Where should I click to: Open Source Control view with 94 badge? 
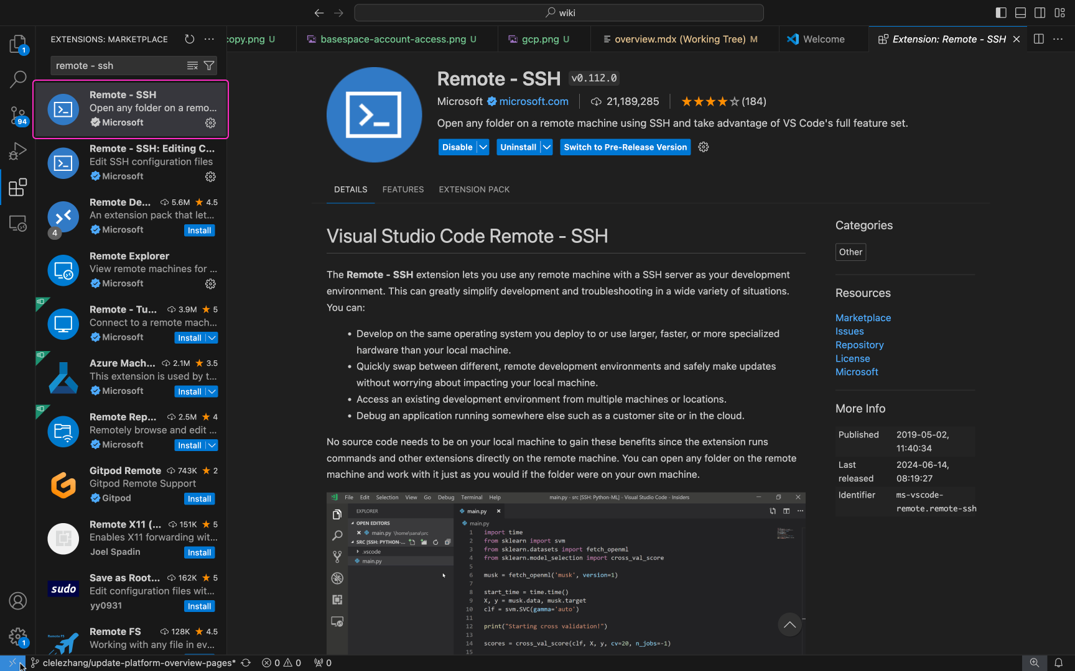click(x=17, y=115)
